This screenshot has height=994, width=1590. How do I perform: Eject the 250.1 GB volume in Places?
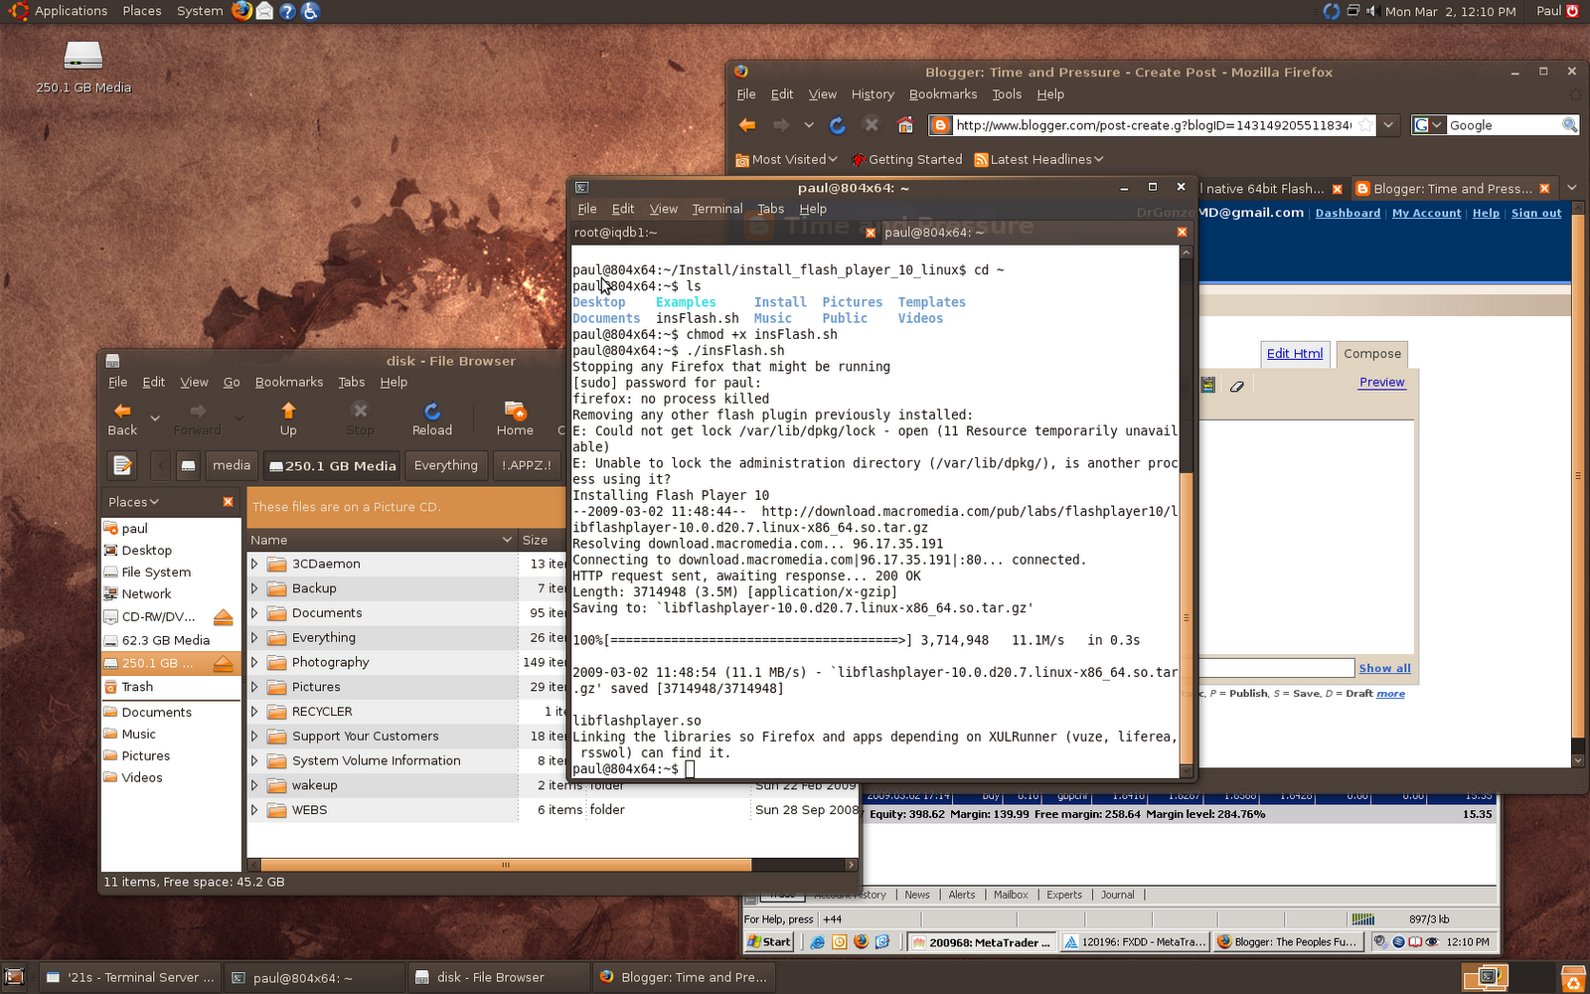pyautogui.click(x=224, y=663)
